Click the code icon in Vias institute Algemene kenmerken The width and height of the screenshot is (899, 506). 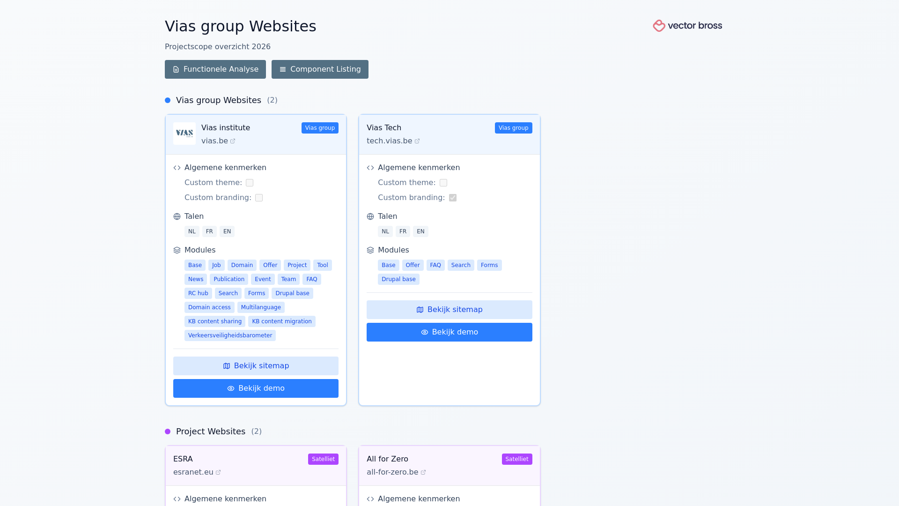pyautogui.click(x=177, y=168)
